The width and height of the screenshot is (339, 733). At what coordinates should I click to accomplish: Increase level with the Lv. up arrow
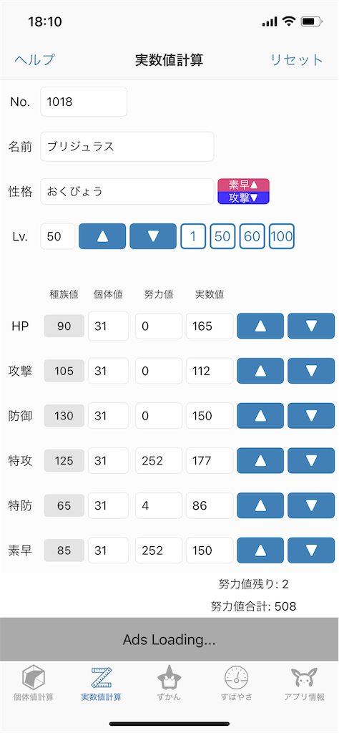102,236
